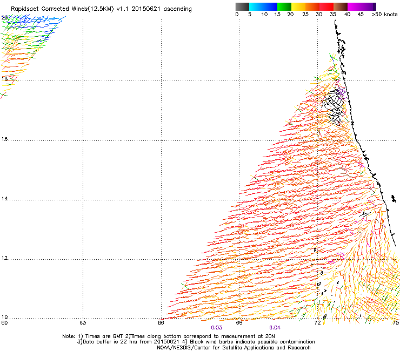Click the chart title 'Rapidsact Corrected Winds(12.5KM)'
The image size is (400, 351).
point(62,9)
